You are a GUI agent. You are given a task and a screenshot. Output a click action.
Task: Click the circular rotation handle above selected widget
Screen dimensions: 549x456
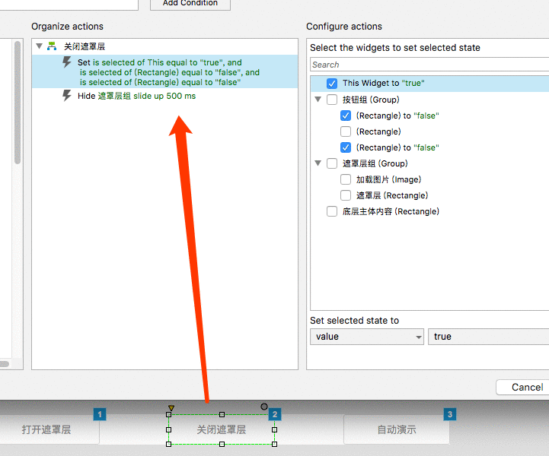(x=264, y=407)
